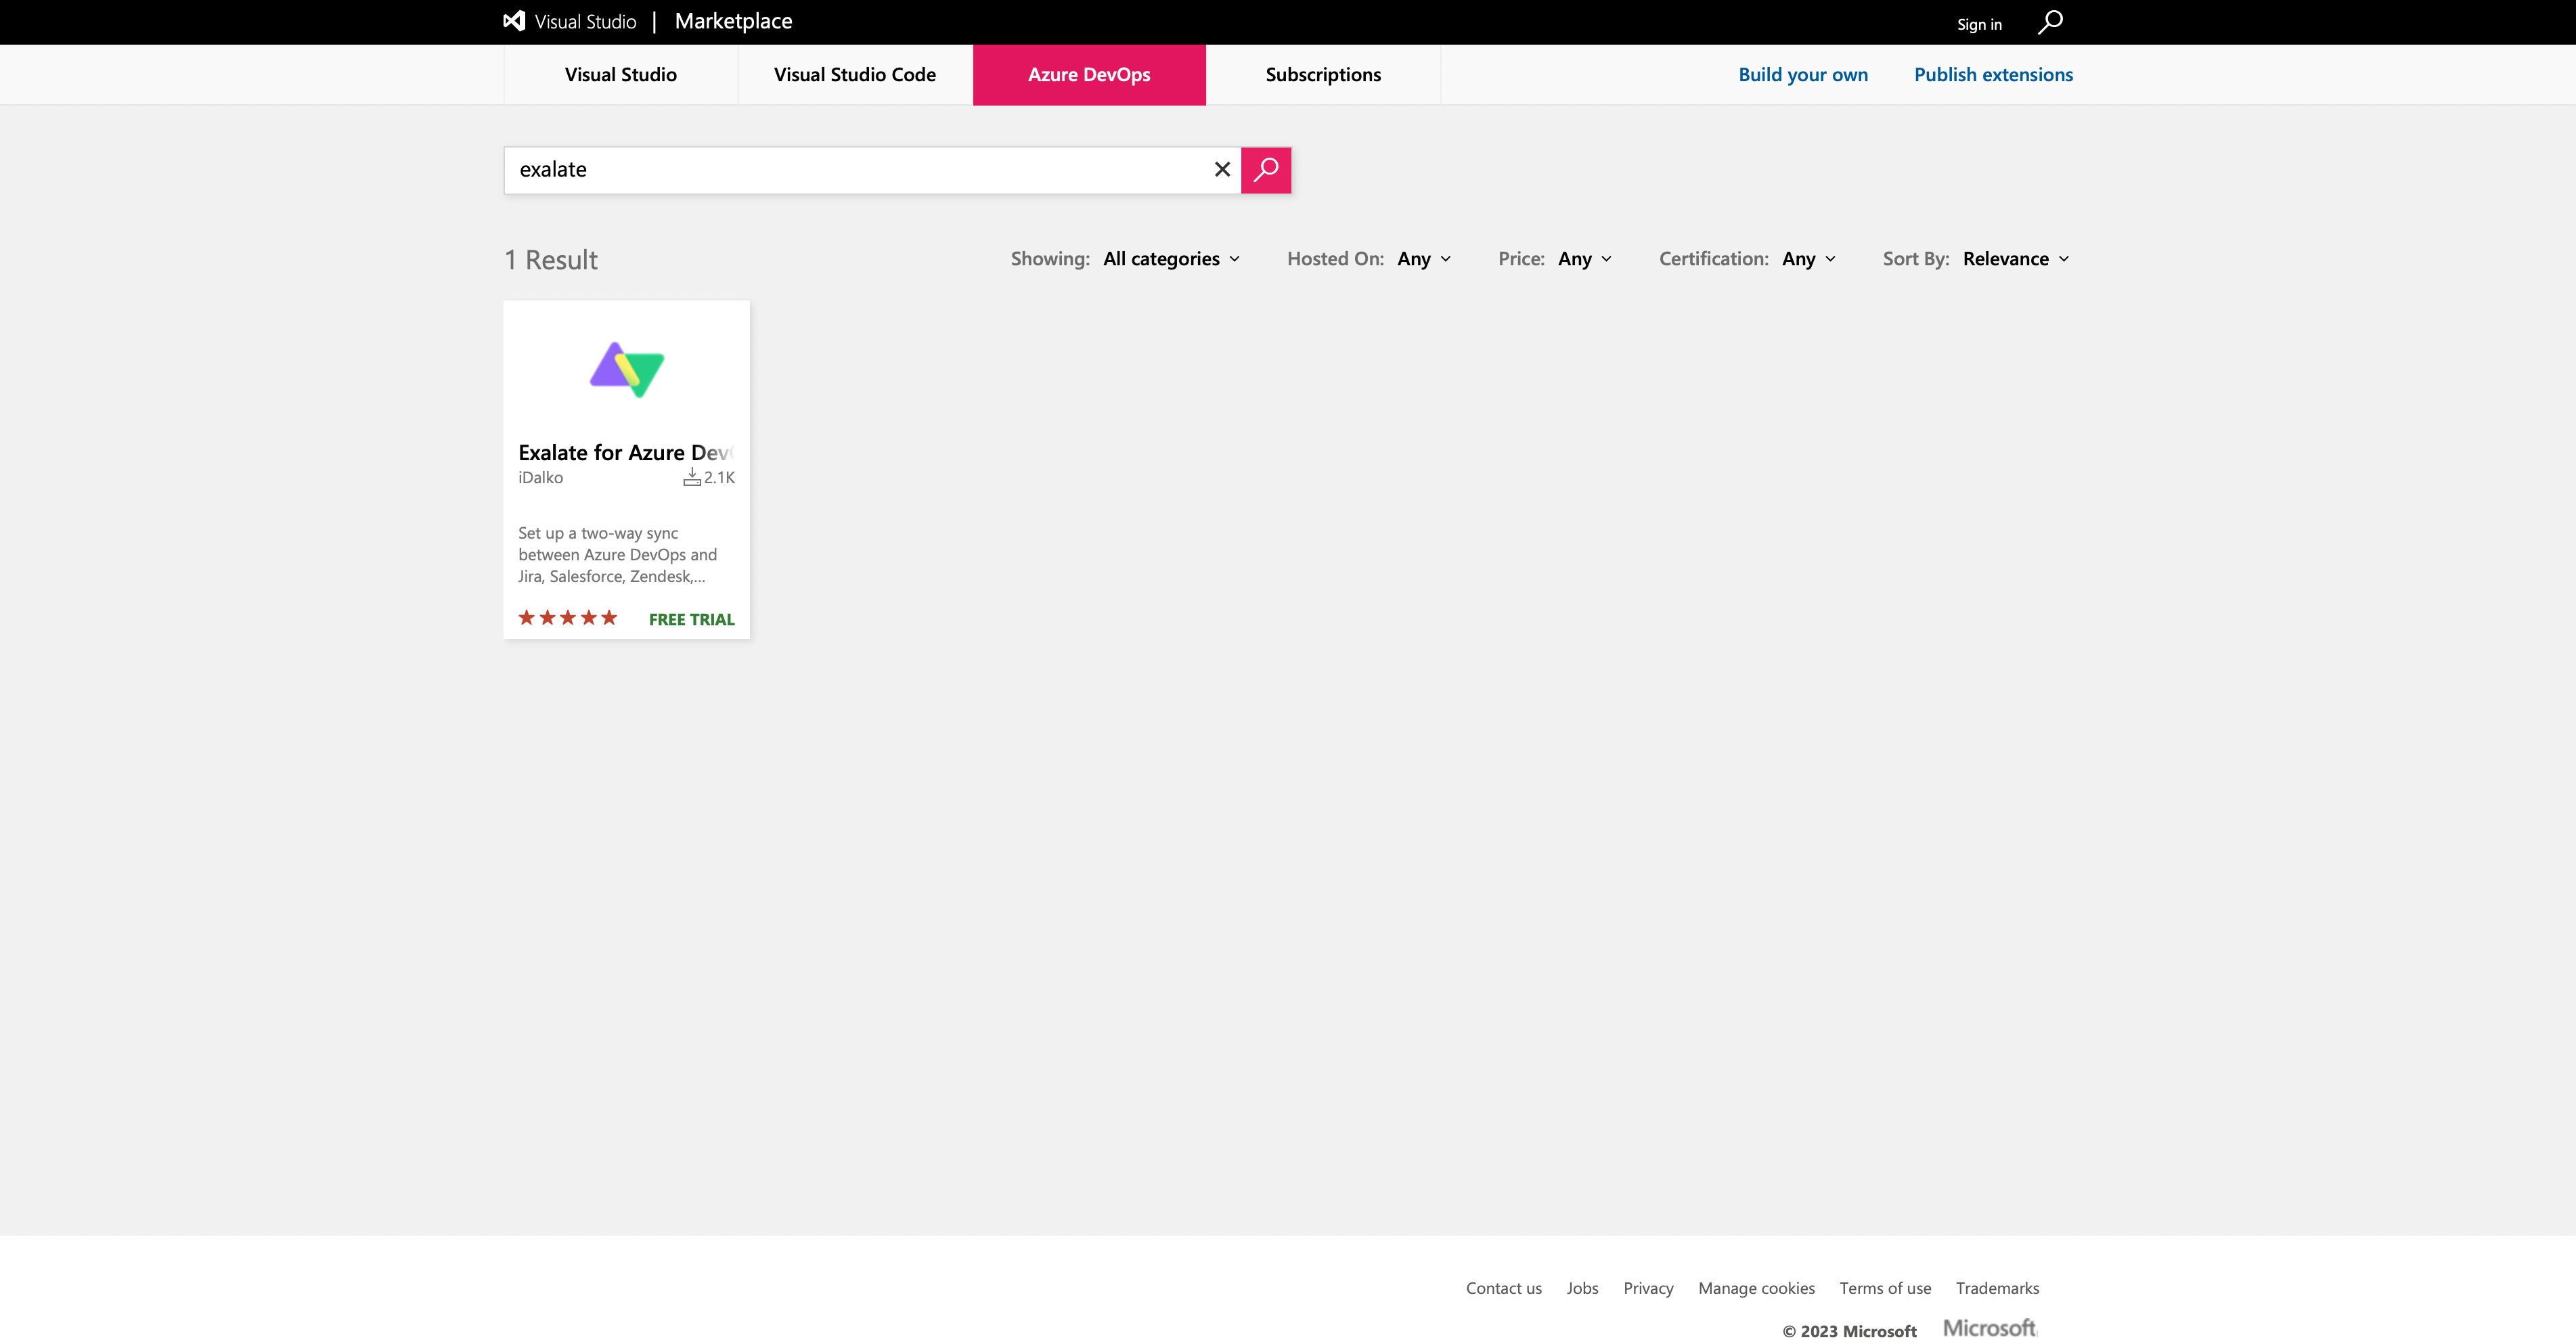Click the download count icon on Exalate card
2576x1344 pixels.
tap(692, 477)
